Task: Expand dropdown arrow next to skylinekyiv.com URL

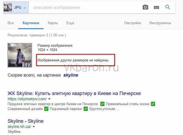Action: click(49, 99)
